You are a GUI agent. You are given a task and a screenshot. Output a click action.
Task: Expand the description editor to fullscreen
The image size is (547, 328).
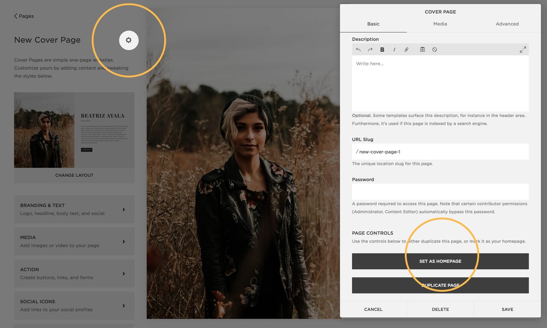523,49
